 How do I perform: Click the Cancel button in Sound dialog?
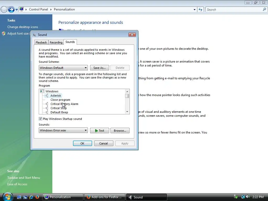pos(104,143)
